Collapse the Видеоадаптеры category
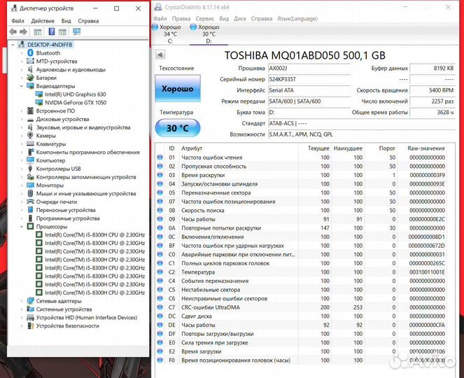The height and width of the screenshot is (378, 464). (x=21, y=86)
